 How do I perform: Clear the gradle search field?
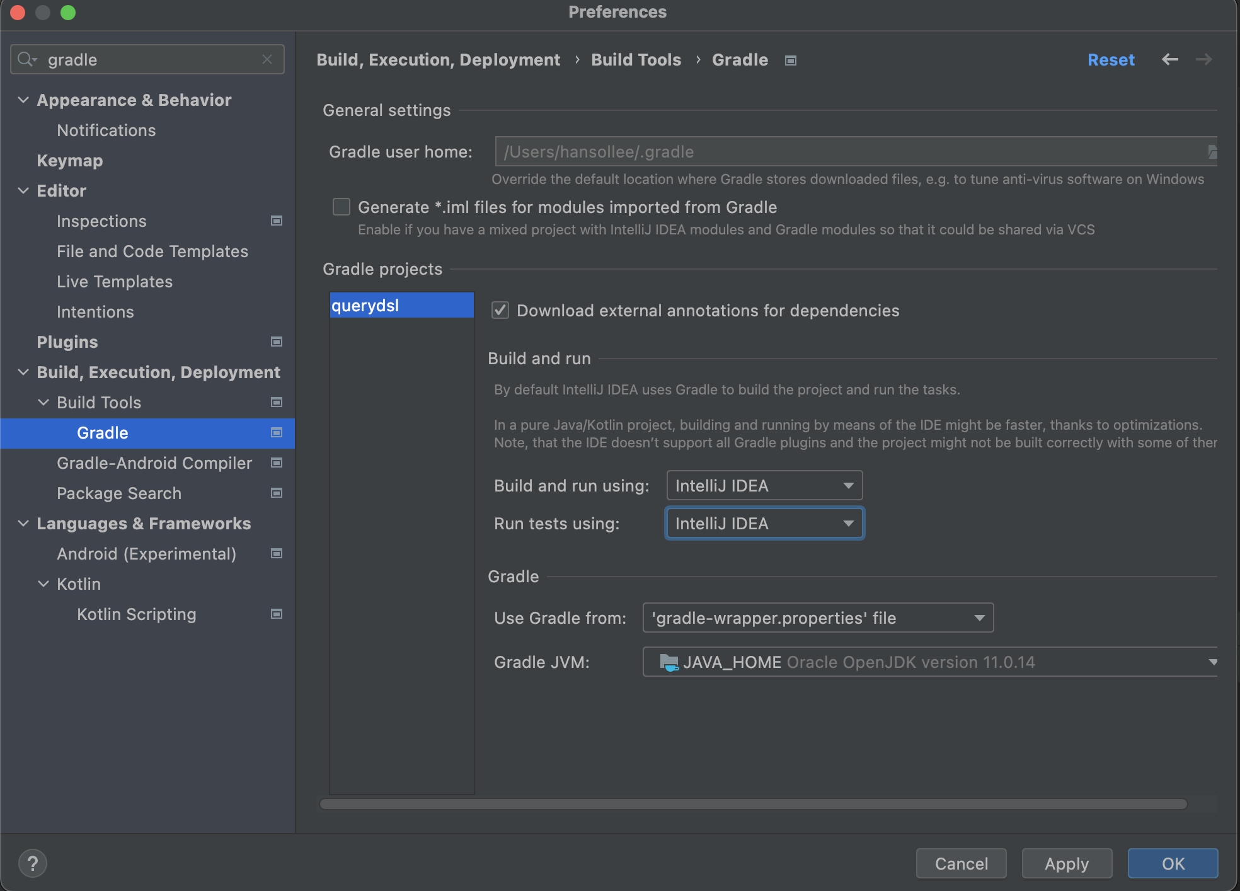(x=267, y=59)
